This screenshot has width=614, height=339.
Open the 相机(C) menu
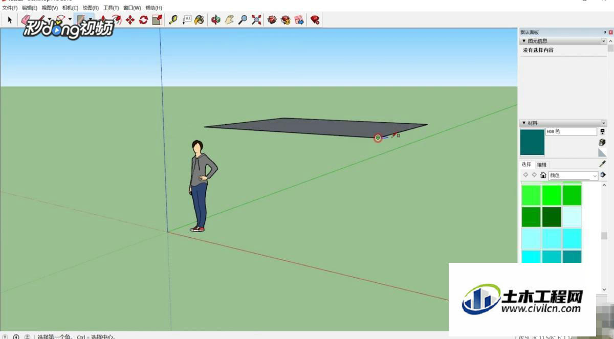pyautogui.click(x=70, y=8)
